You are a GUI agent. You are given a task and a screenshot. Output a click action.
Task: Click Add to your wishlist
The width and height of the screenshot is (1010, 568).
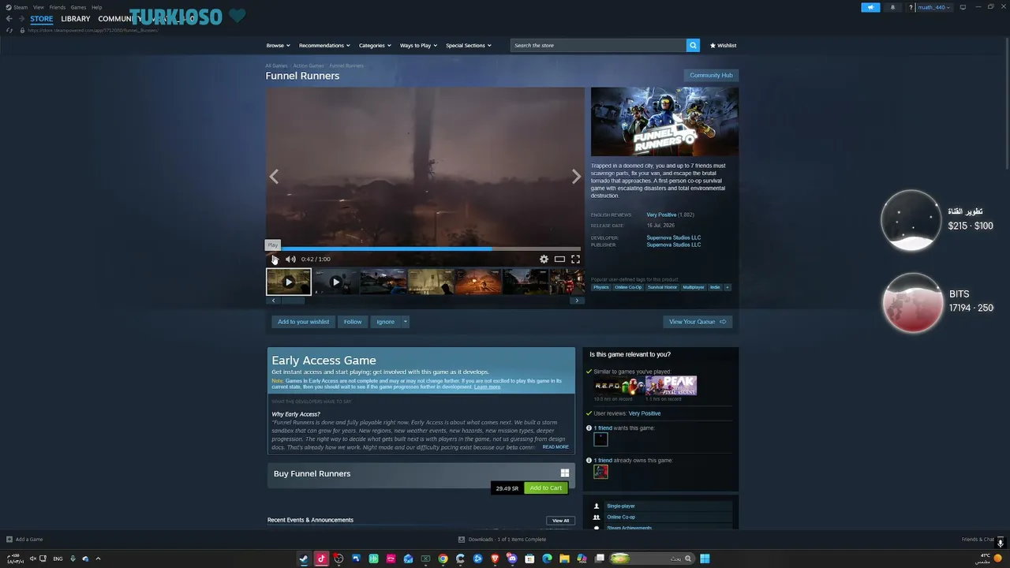[303, 322]
